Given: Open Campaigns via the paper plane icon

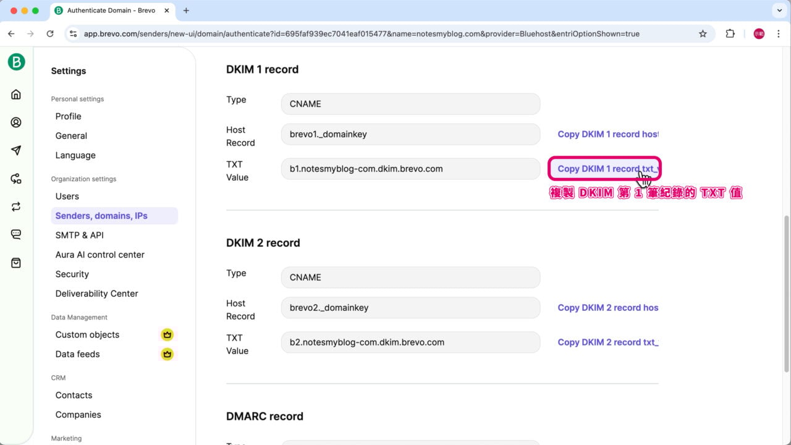Looking at the screenshot, I should (16, 150).
